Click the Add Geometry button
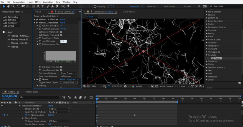The height and width of the screenshot is (127, 243). click(x=11, y=17)
